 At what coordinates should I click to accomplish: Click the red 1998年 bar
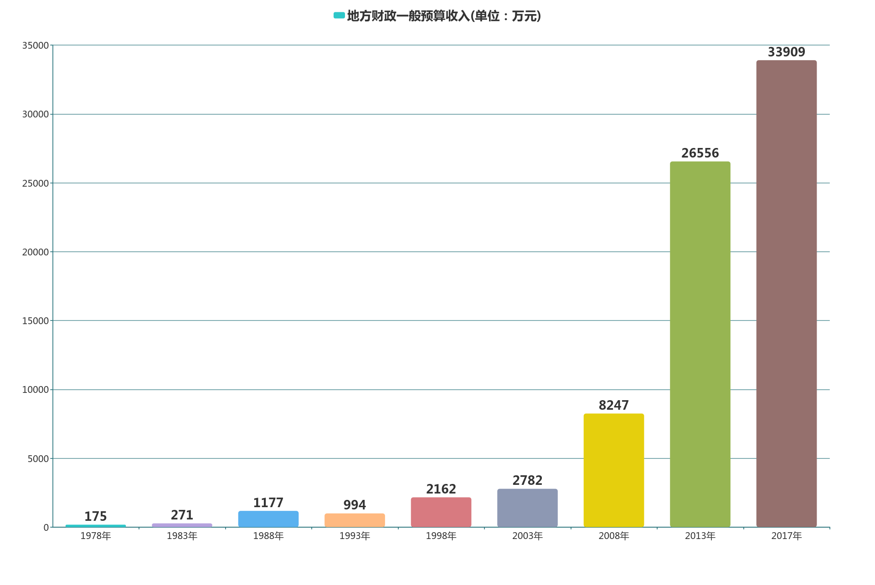click(441, 512)
